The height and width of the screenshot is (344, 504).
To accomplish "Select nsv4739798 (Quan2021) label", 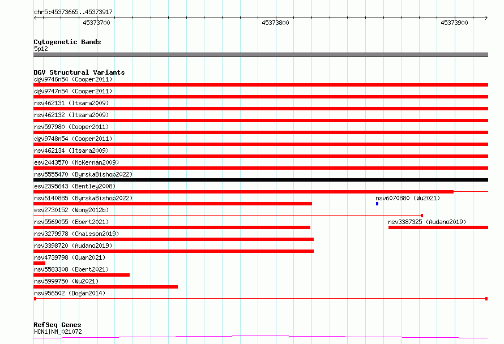I will click(x=70, y=257).
